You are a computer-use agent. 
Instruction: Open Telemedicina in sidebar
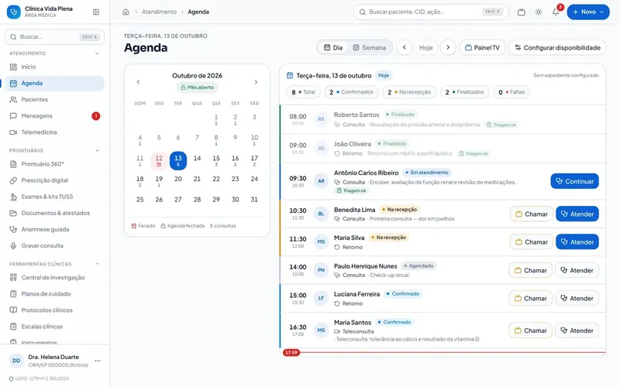tap(54, 132)
